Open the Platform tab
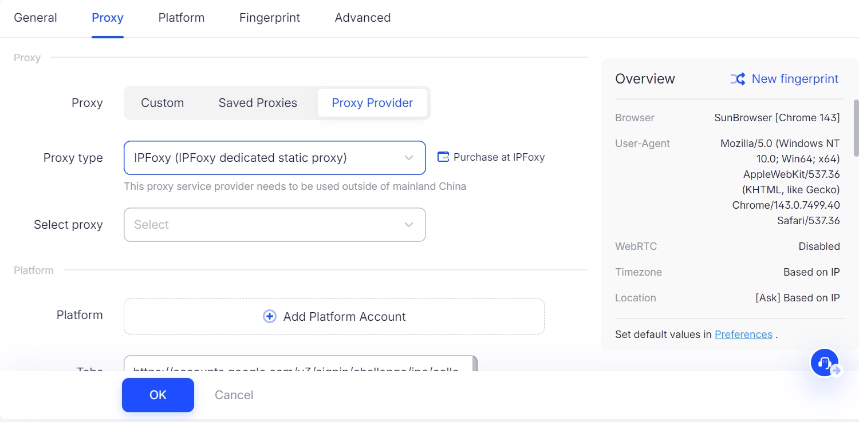859x422 pixels. (x=181, y=18)
